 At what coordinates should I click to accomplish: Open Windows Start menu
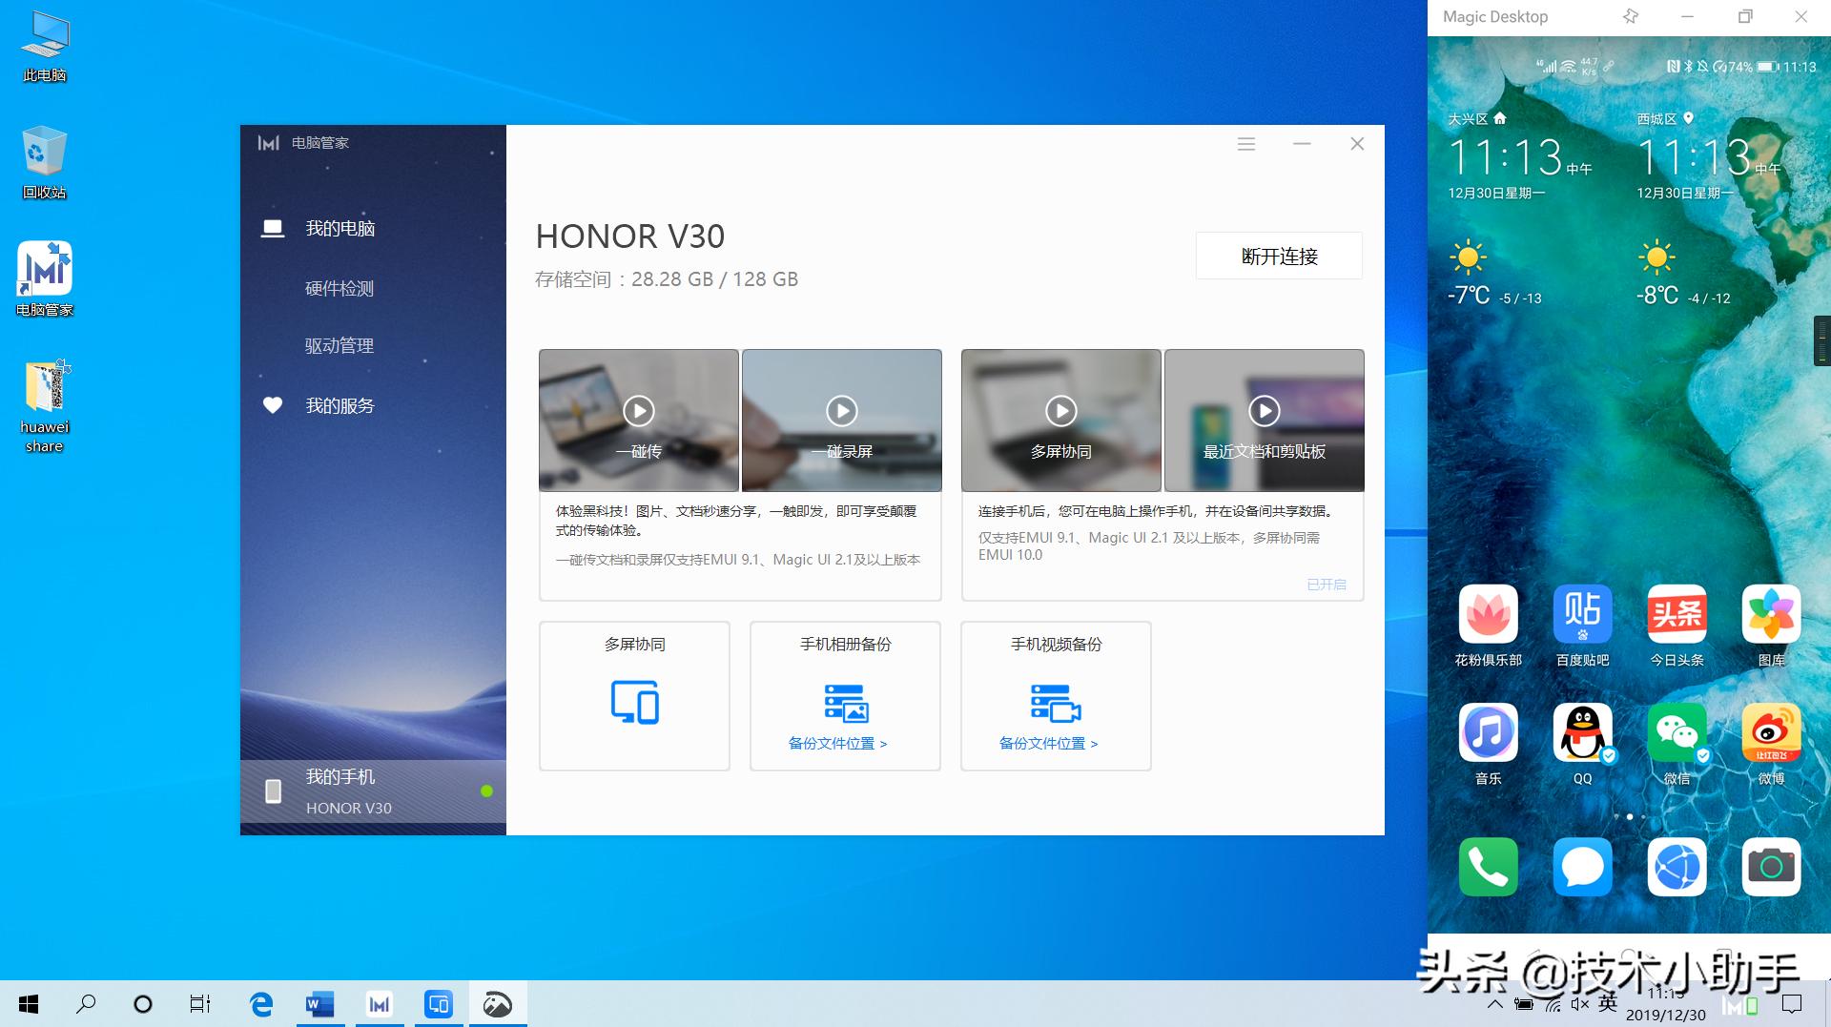pyautogui.click(x=29, y=1003)
